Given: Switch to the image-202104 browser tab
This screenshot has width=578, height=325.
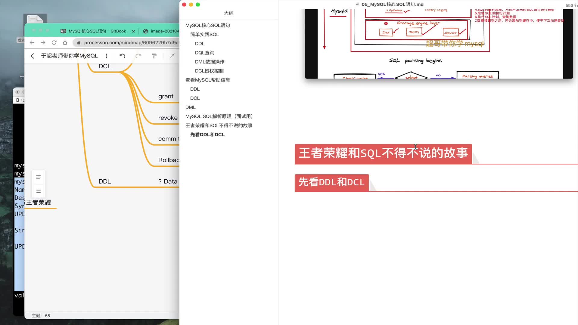Looking at the screenshot, I should coord(161,31).
